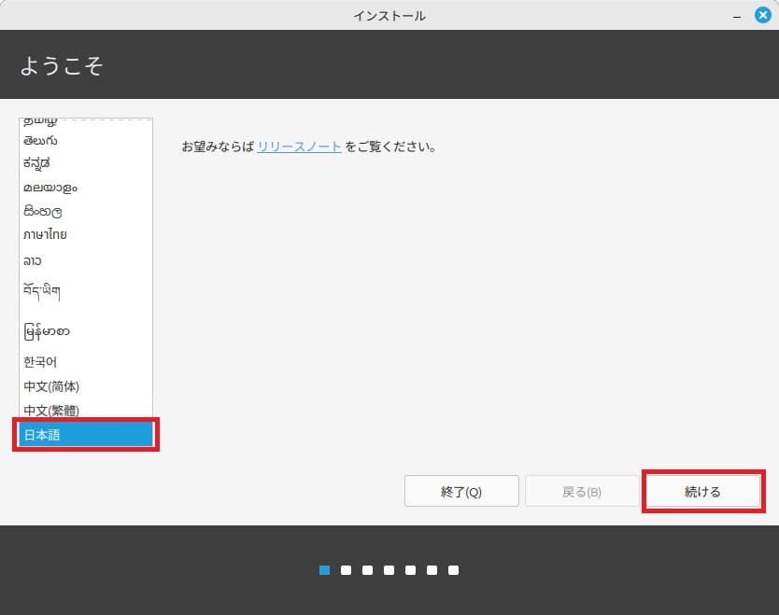Open the リリースノート release notes link
The height and width of the screenshot is (615, 779).
(299, 147)
